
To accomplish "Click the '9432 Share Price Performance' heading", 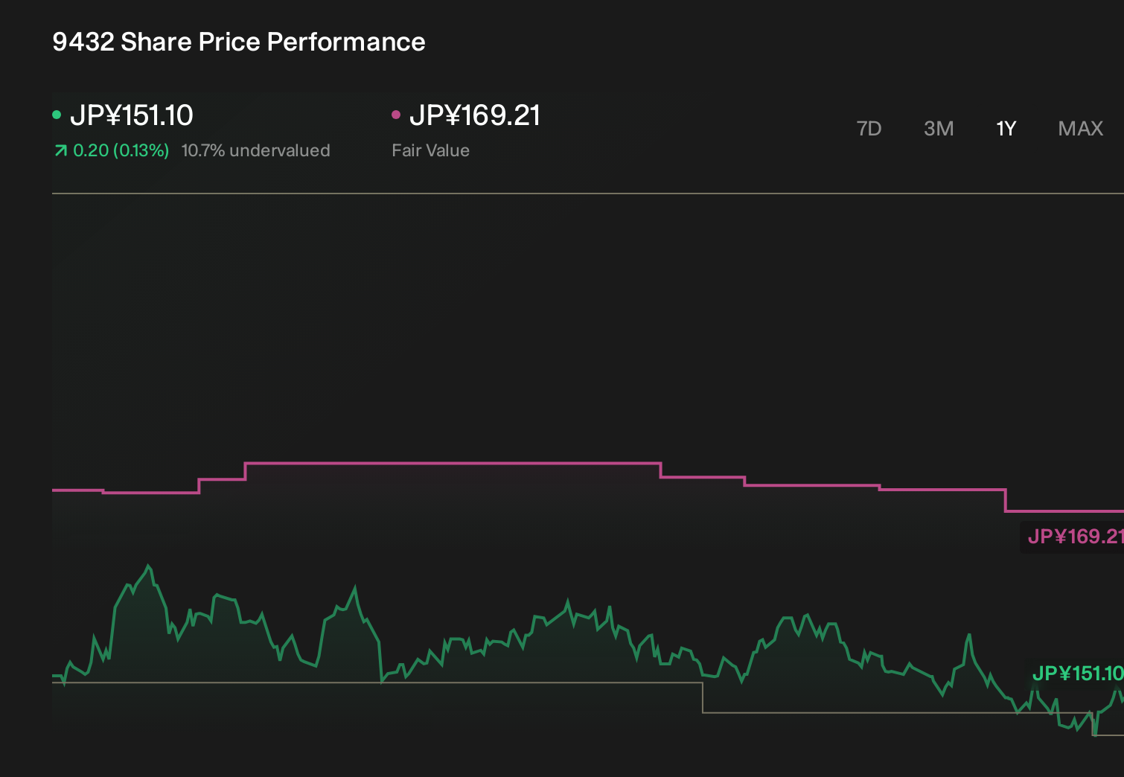I will click(x=239, y=42).
